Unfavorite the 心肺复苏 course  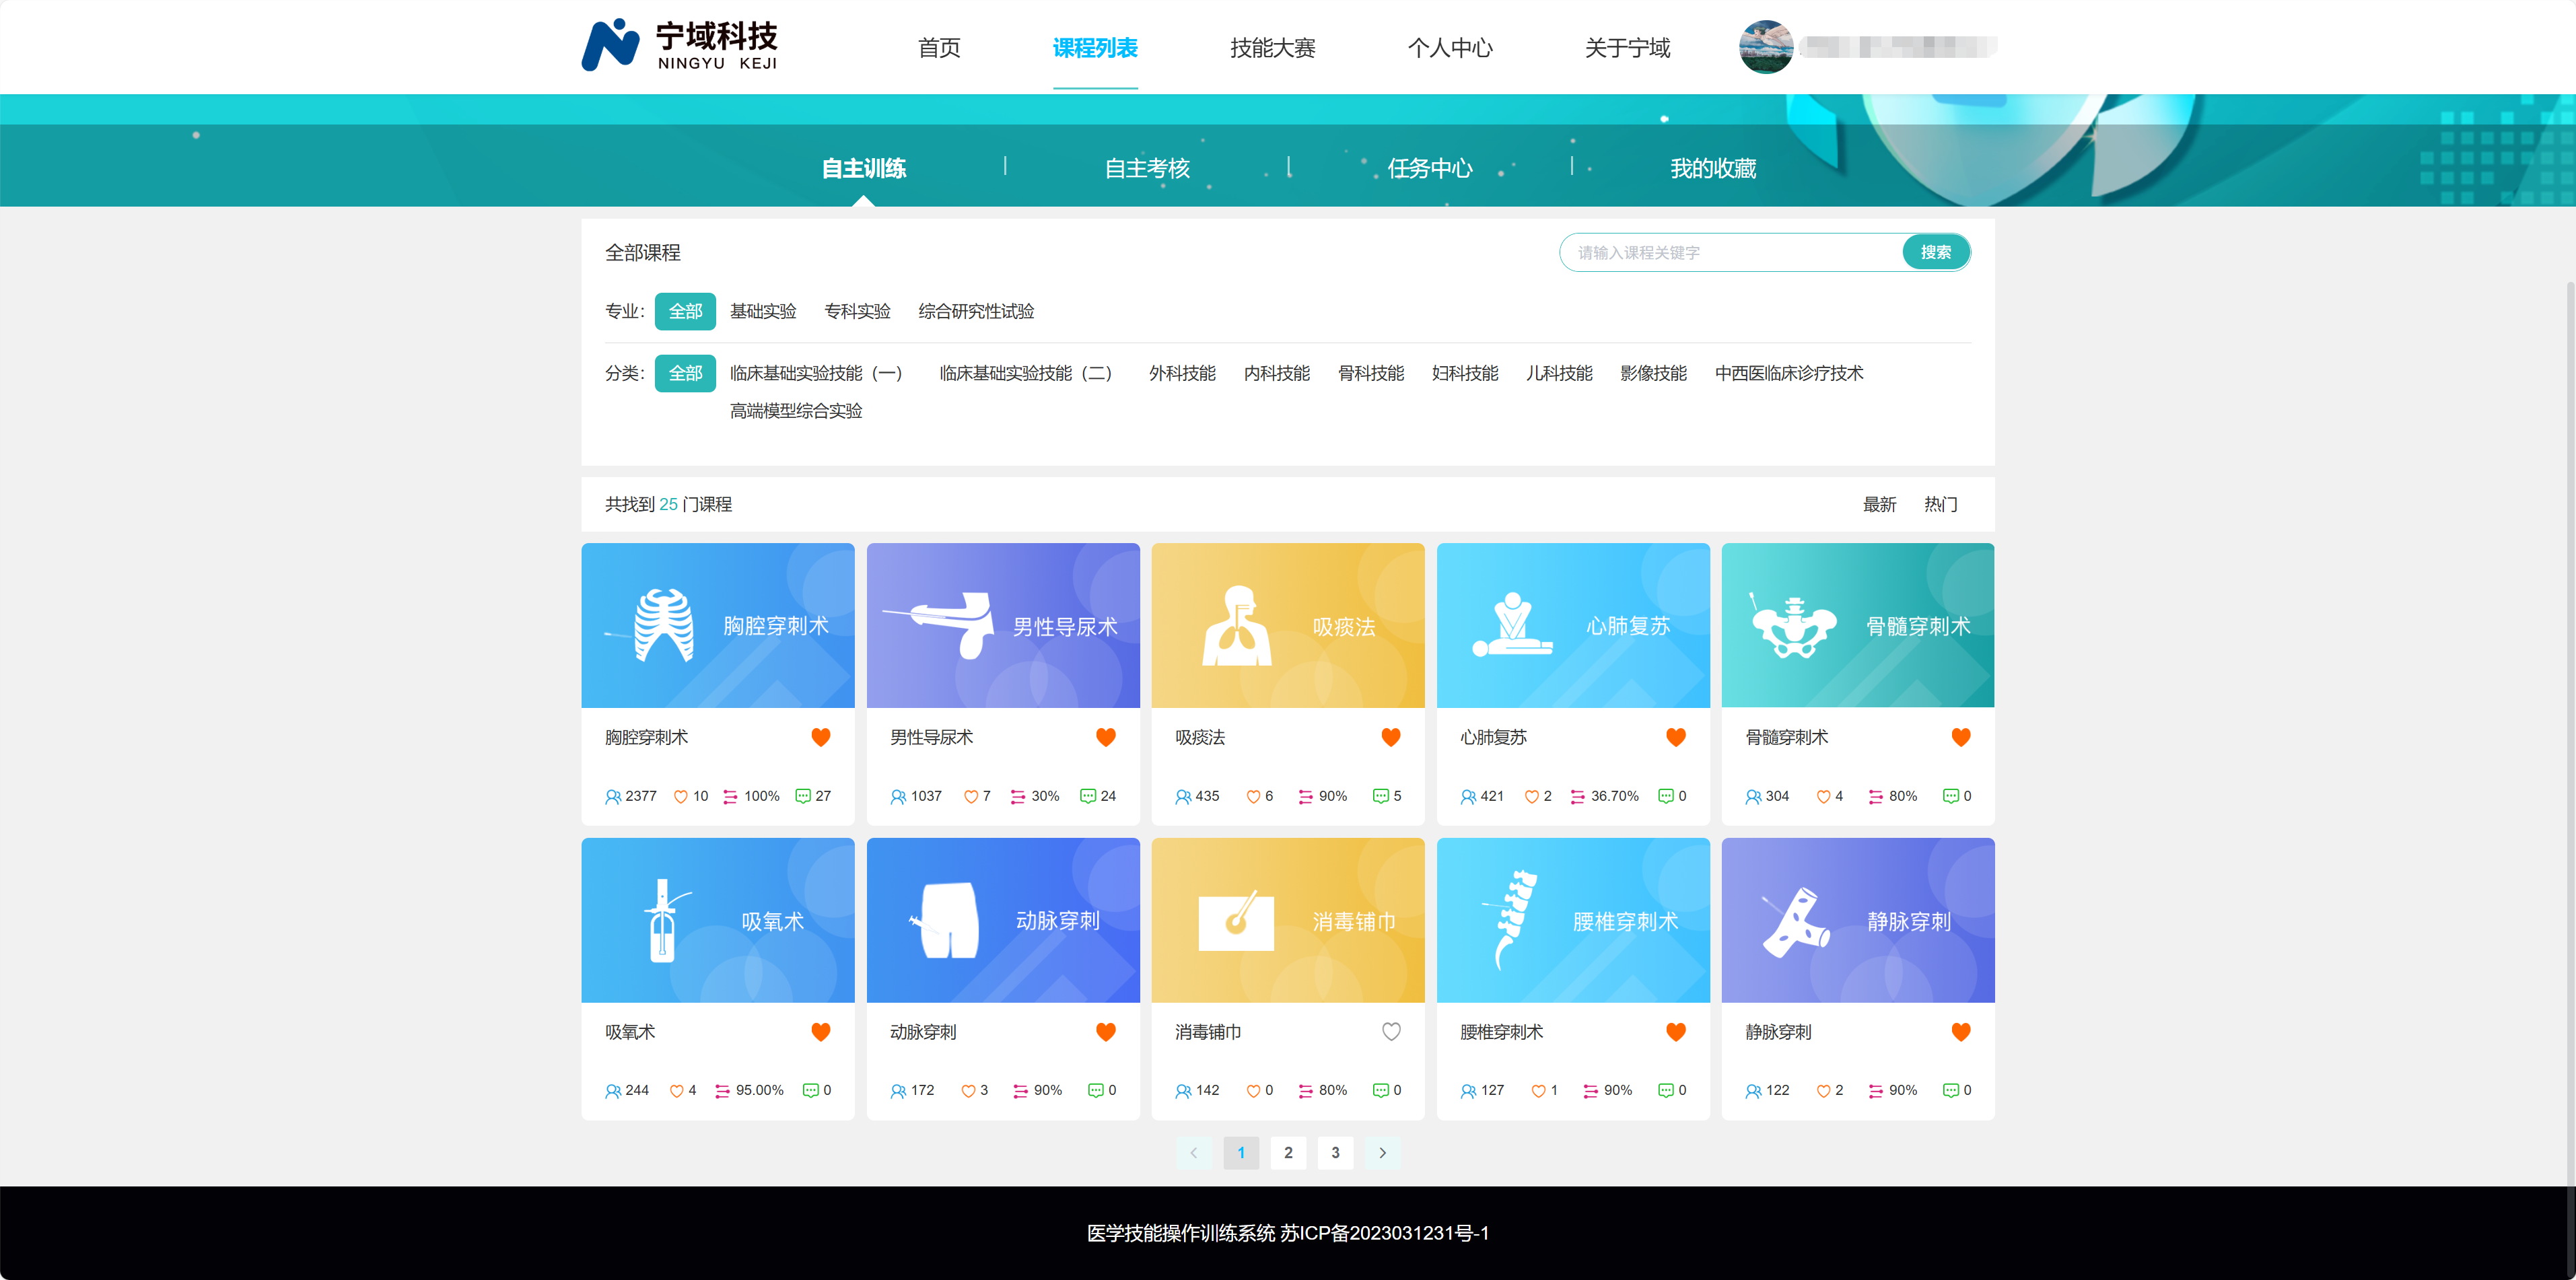[1676, 737]
